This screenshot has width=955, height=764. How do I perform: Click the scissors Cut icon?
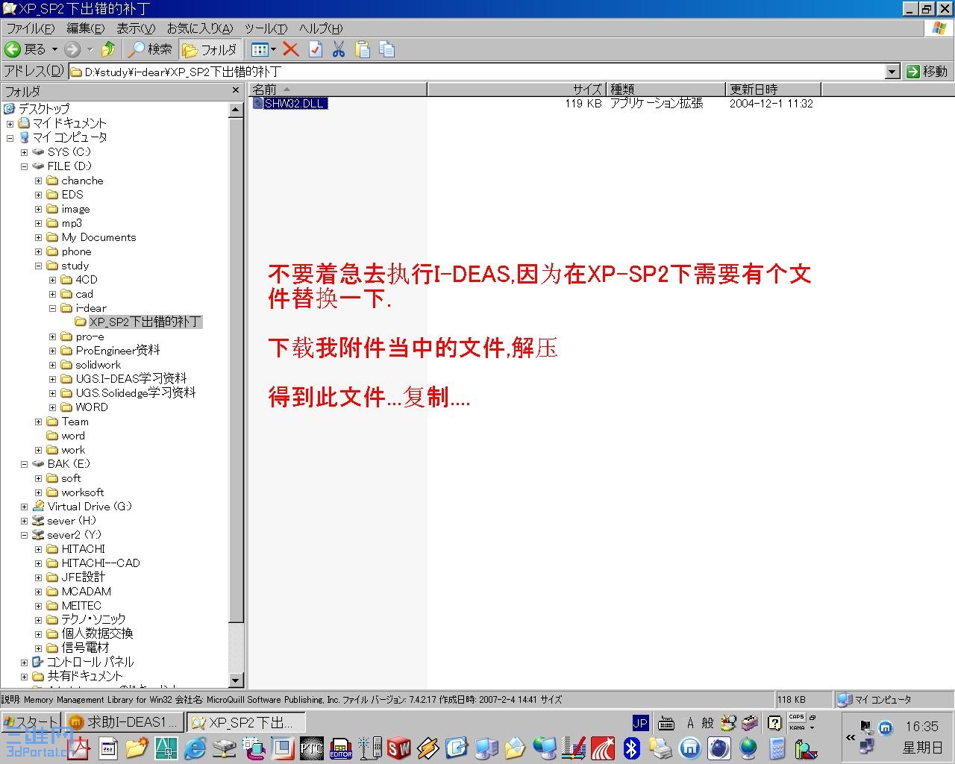coord(339,49)
